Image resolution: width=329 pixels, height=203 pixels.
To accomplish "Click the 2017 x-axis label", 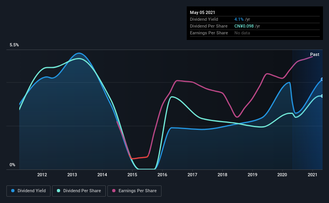I will pyautogui.click(x=192, y=175).
